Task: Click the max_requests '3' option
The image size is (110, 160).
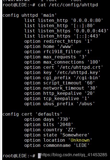Action: click(x=55, y=57)
